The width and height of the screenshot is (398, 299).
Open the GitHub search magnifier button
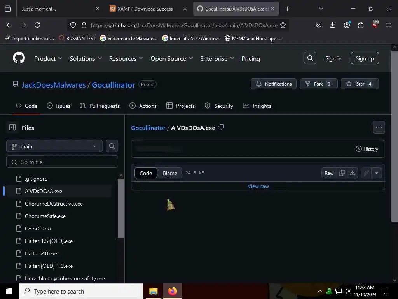click(310, 58)
